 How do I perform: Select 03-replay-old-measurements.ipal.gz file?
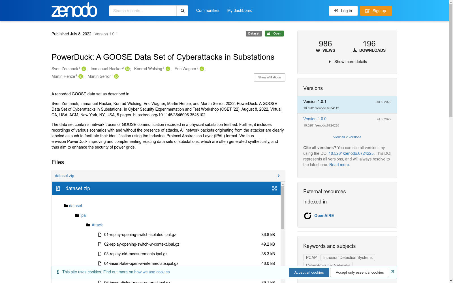pos(136,254)
